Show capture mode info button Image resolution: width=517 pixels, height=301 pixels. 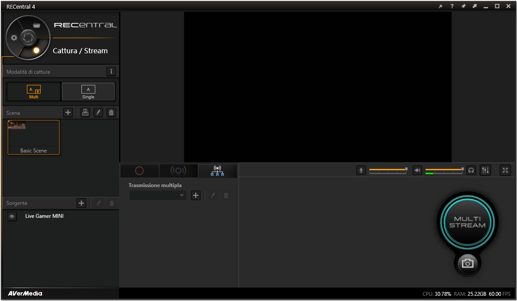click(x=111, y=71)
